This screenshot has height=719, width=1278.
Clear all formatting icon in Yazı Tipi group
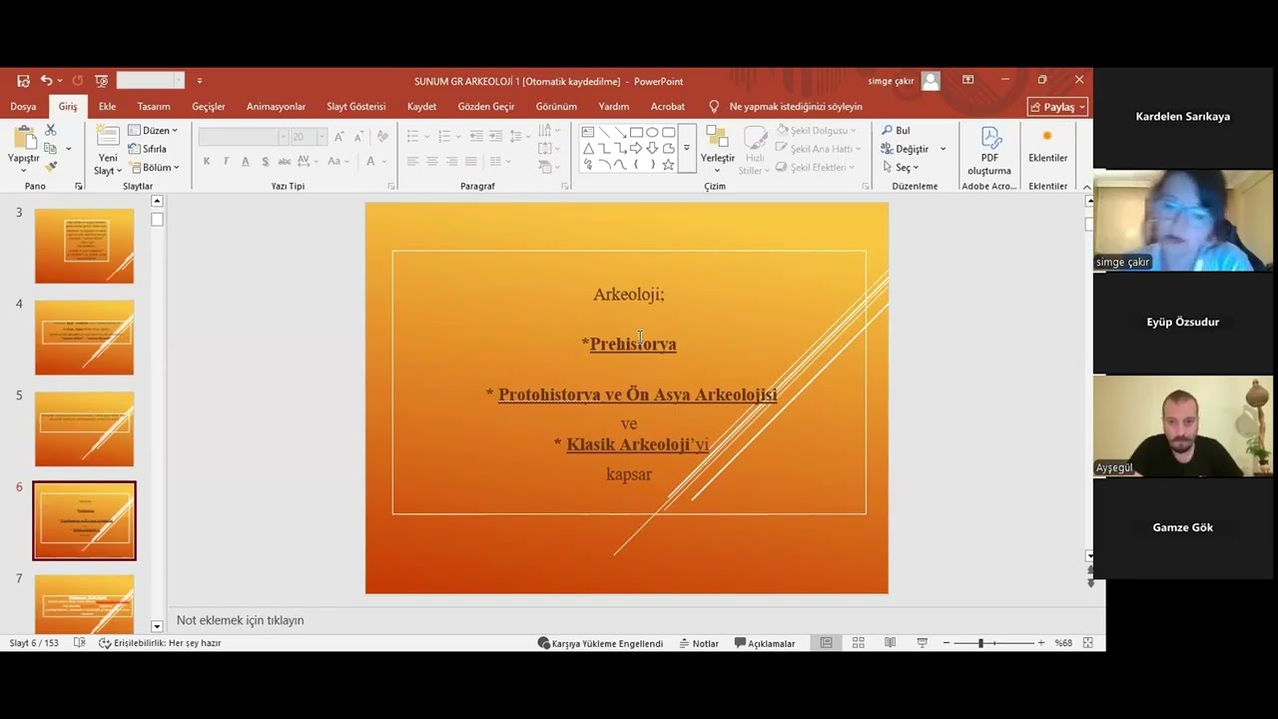pyautogui.click(x=382, y=137)
